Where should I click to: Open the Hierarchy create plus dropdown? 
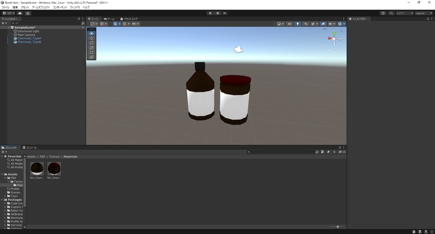(4, 23)
